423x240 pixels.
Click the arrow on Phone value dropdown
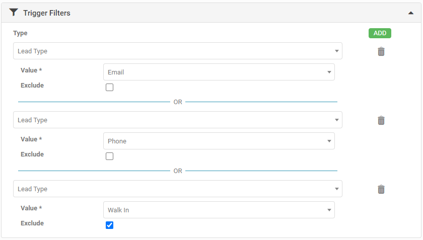point(329,141)
